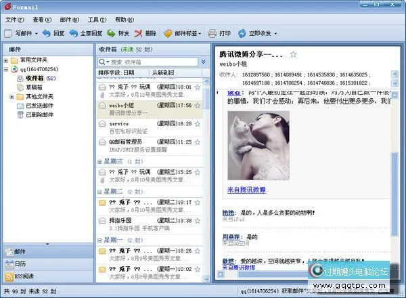Open the 邮件(M) menu
The image size is (406, 298).
[x=70, y=20]
